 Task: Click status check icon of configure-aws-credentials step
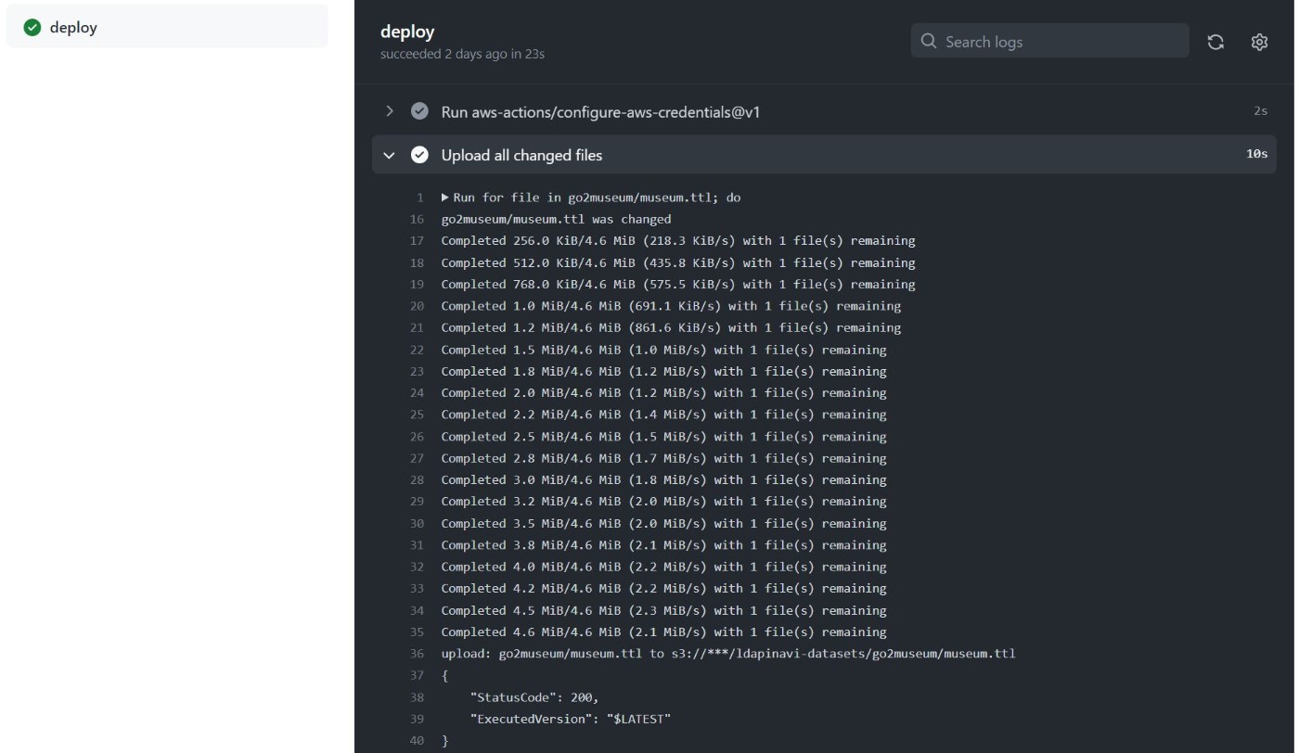(419, 111)
